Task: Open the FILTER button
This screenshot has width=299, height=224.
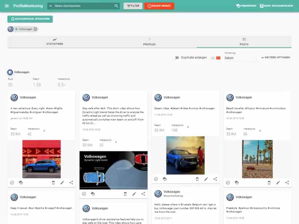Action: tap(133, 6)
